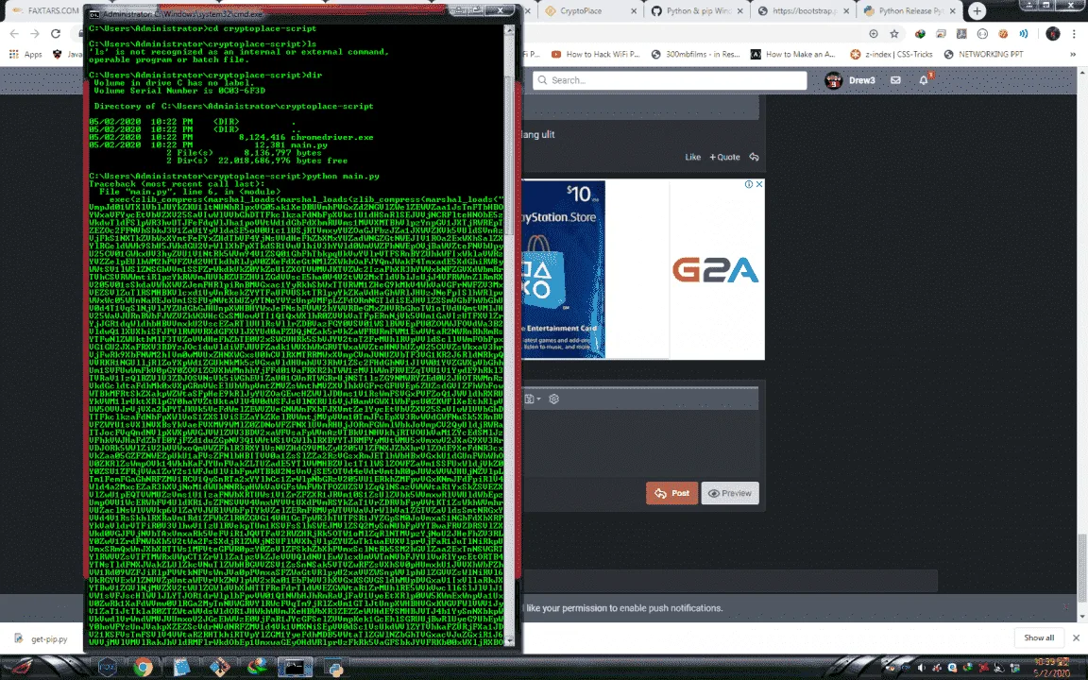
Task: Open the editor settings gear icon
Action: click(x=553, y=399)
